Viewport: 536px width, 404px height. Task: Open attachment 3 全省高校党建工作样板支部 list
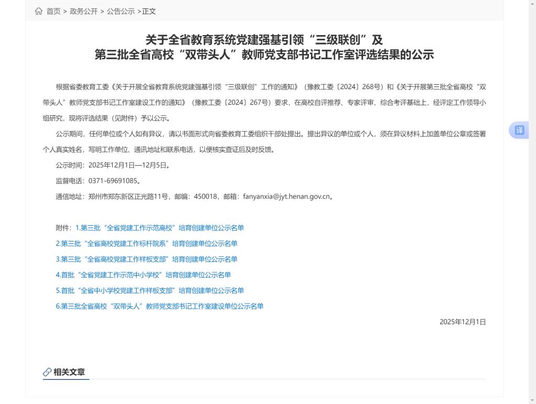tap(147, 259)
